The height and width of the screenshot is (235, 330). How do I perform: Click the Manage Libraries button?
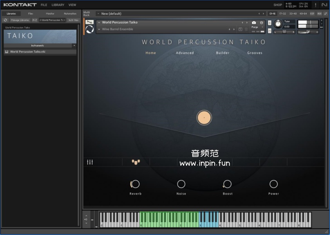click(20, 20)
